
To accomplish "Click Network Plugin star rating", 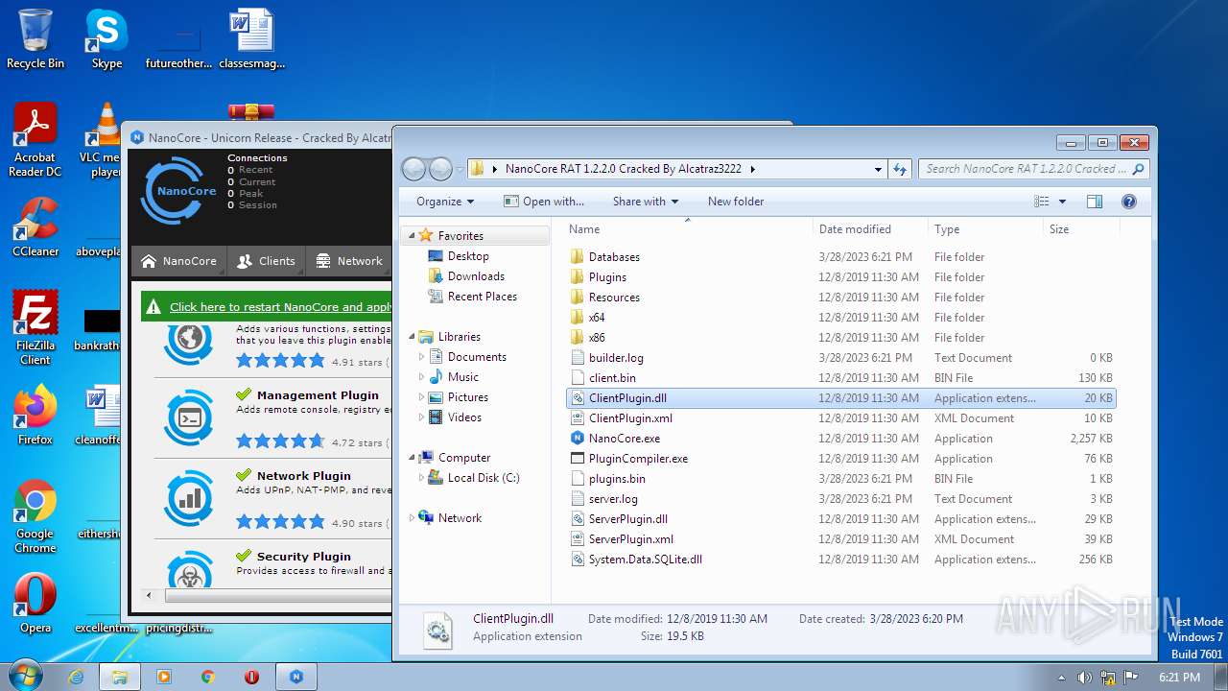I will click(280, 522).
